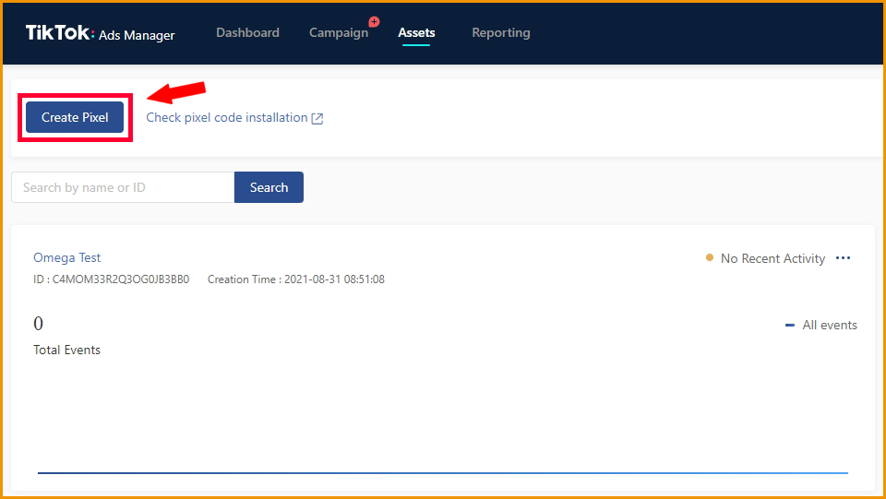The image size is (886, 499).
Task: Click the Ads Manager text in header
Action: click(137, 35)
